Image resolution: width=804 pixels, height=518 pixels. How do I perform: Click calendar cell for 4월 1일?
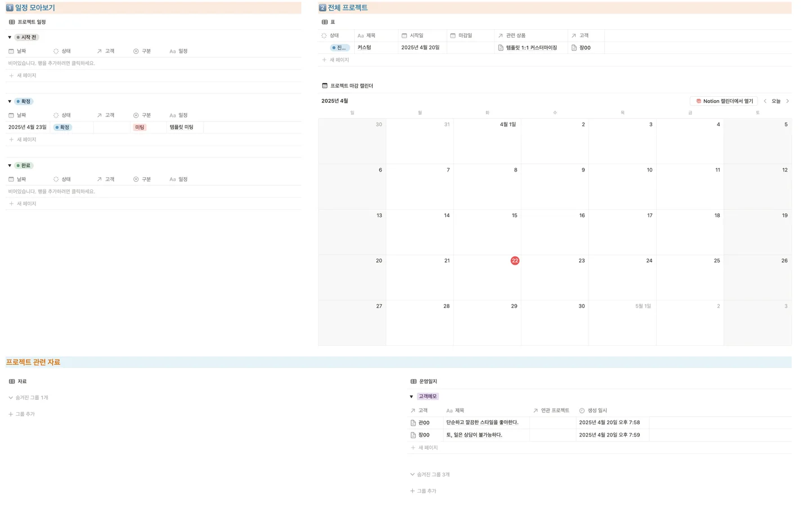pyautogui.click(x=487, y=141)
